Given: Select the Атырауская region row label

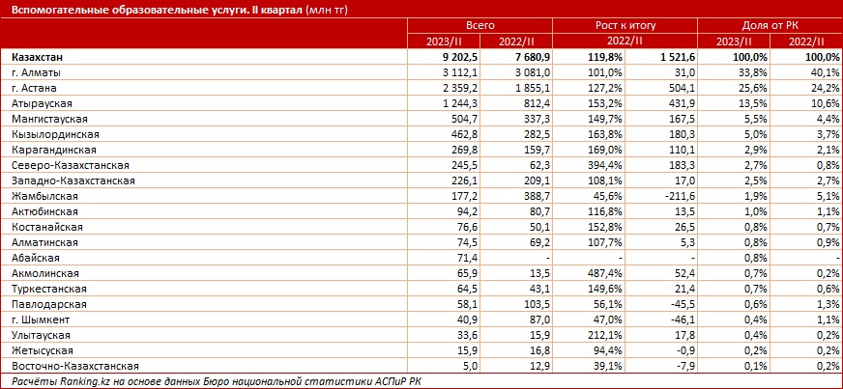Looking at the screenshot, I should (42, 103).
